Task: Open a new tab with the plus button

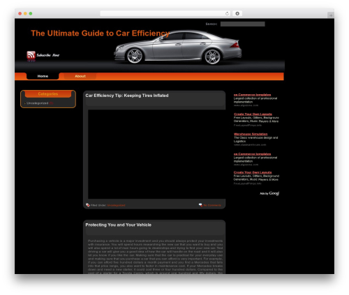Action: [331, 15]
